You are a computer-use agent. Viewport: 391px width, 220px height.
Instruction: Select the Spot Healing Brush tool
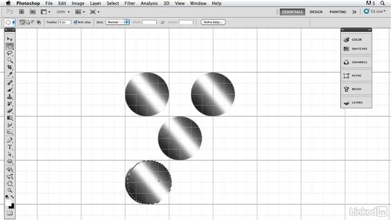[10, 82]
